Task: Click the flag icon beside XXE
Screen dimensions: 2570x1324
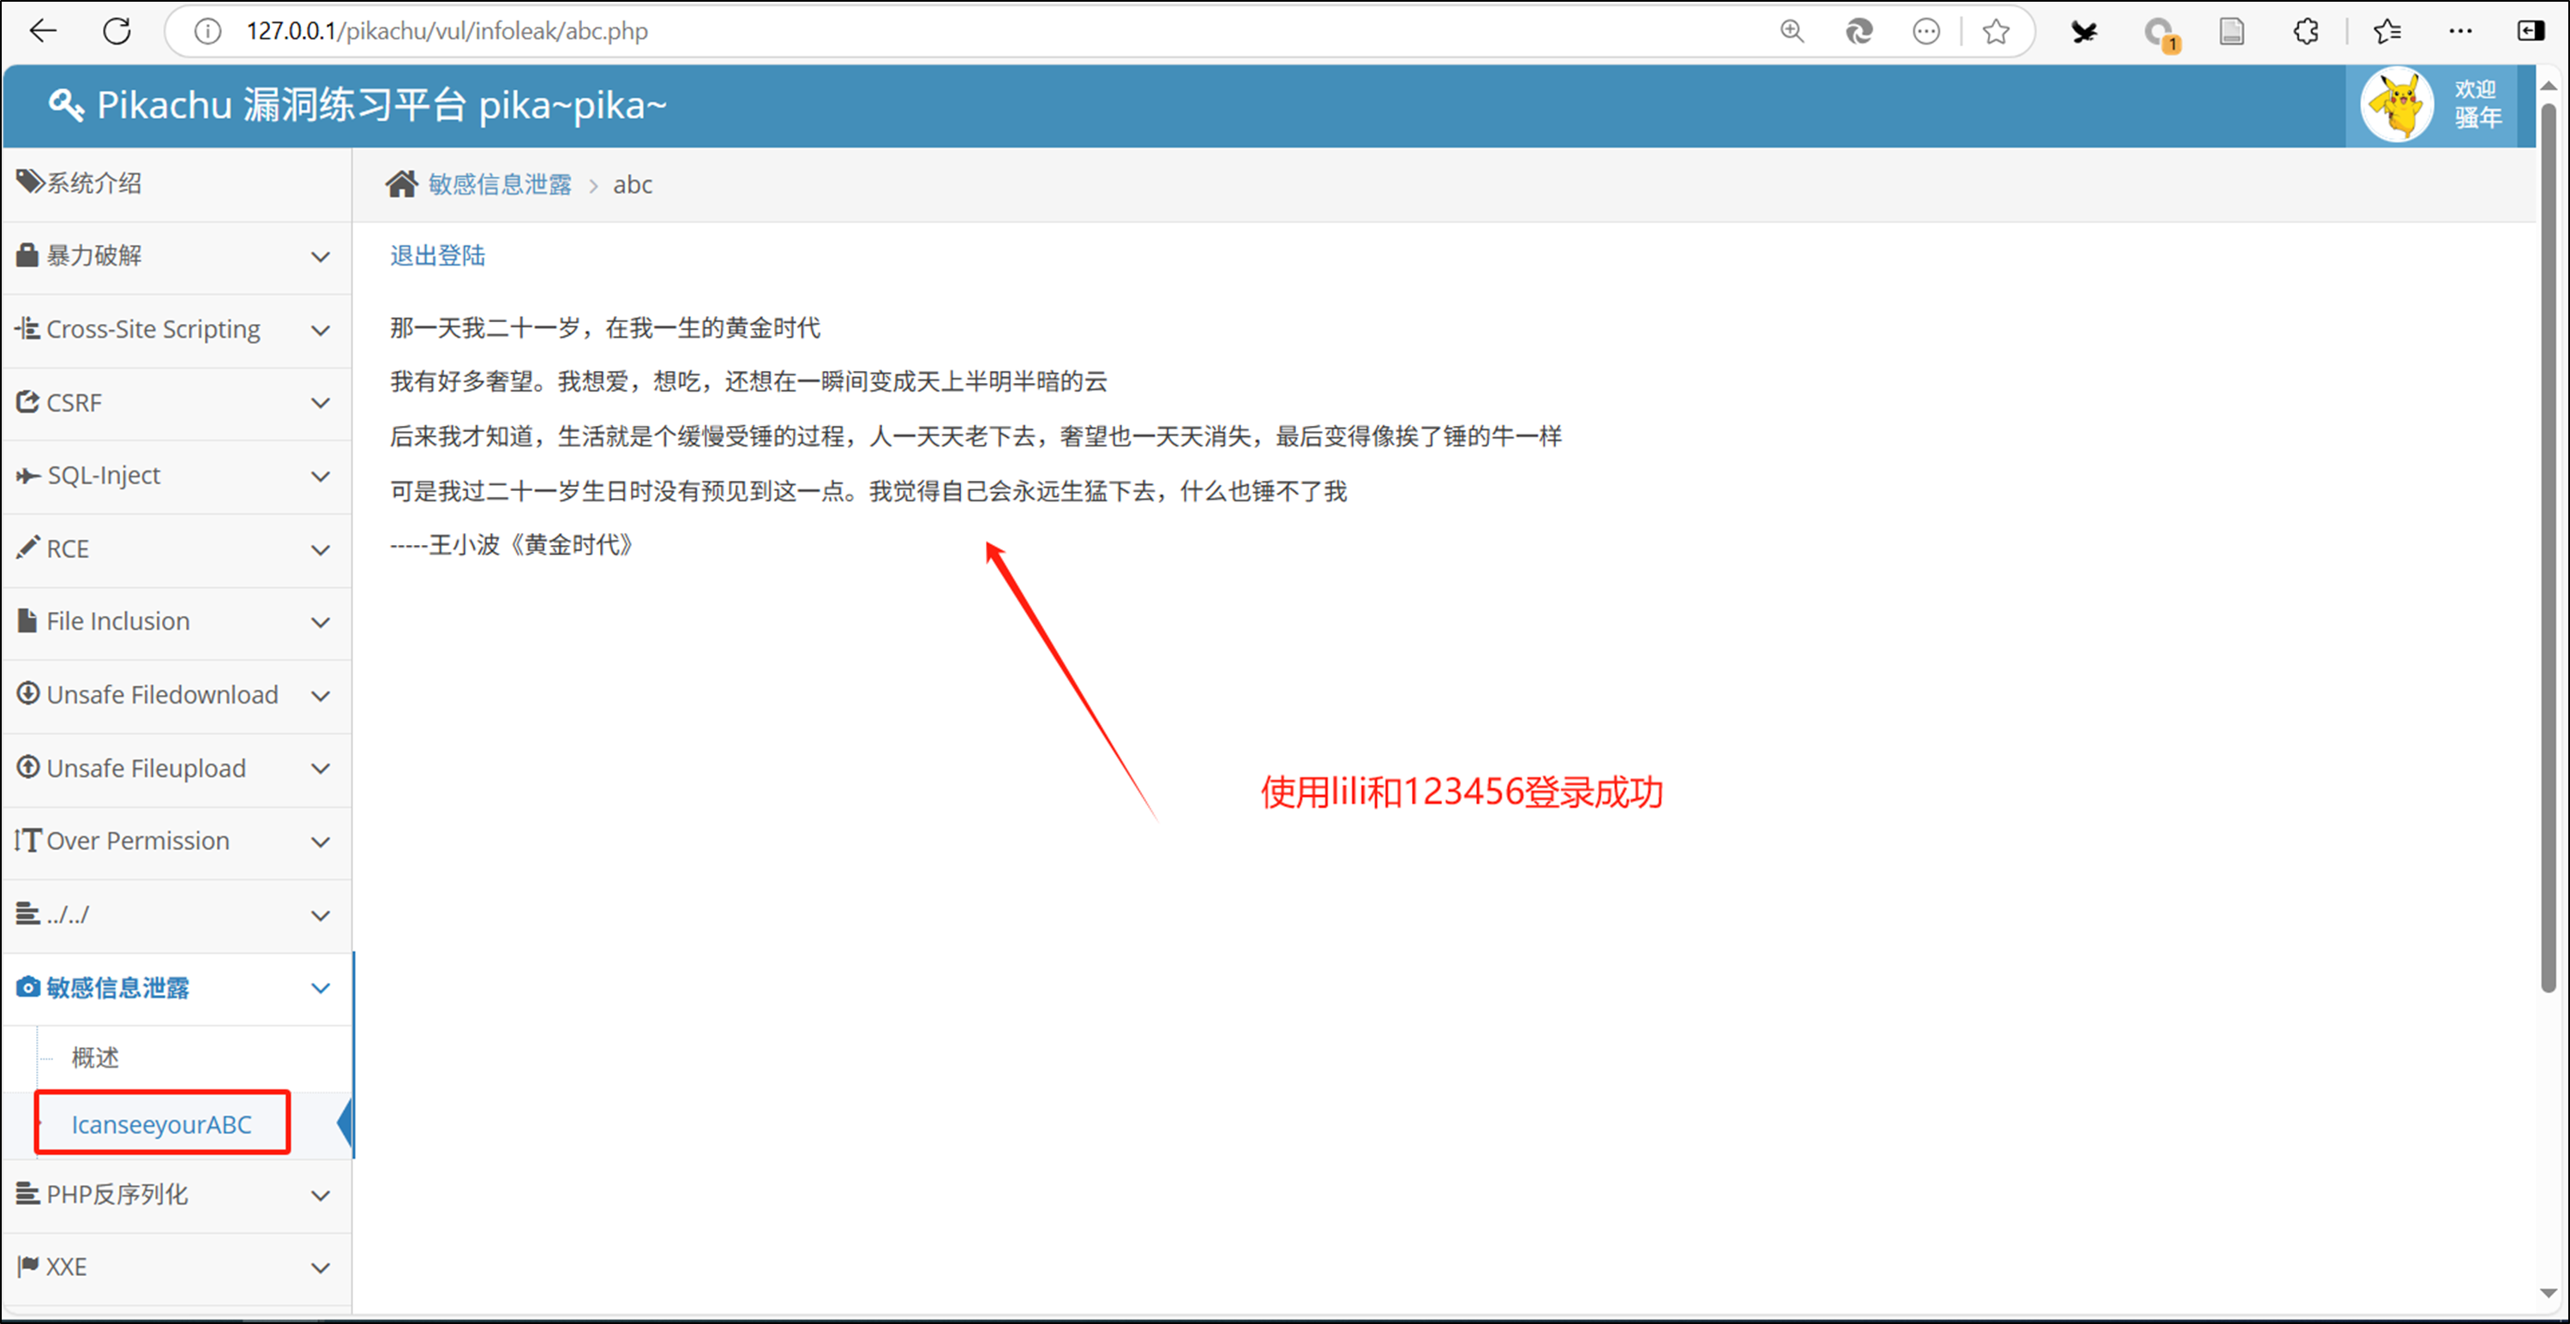Action: pyautogui.click(x=28, y=1267)
